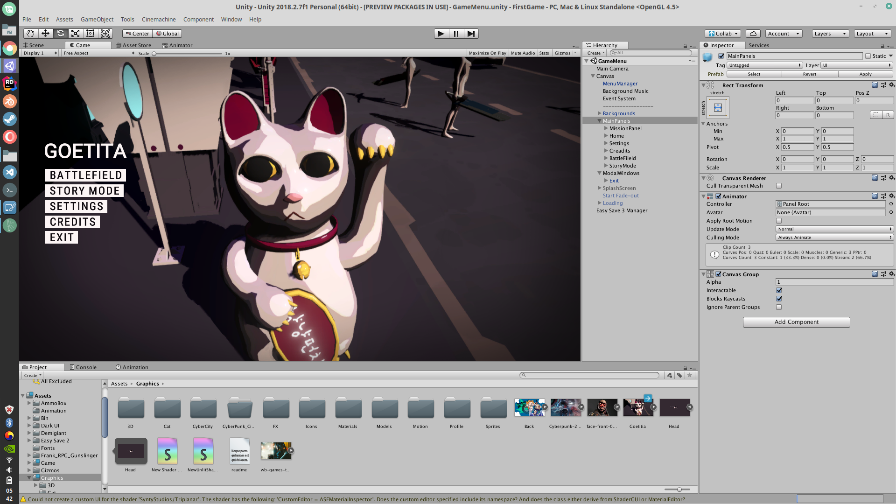Uncheck the Interactable checkbox
This screenshot has width=896, height=504.
(779, 290)
